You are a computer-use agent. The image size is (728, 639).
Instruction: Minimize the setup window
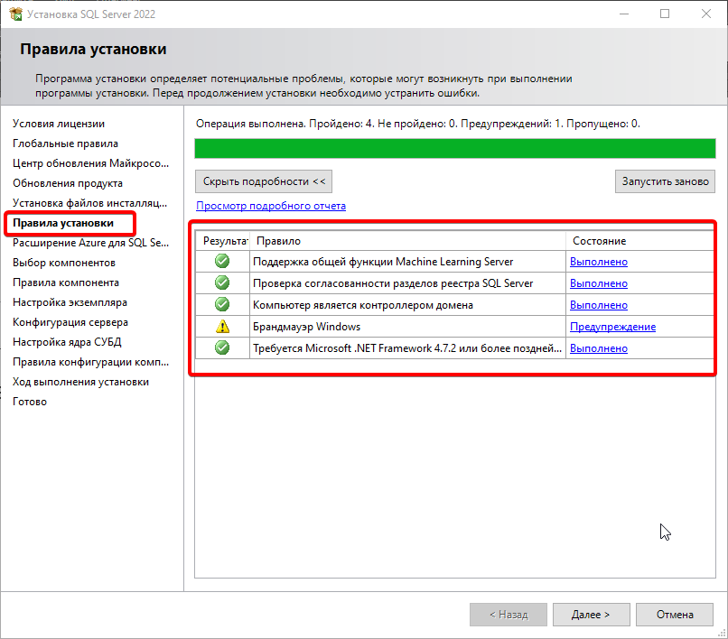click(x=624, y=14)
